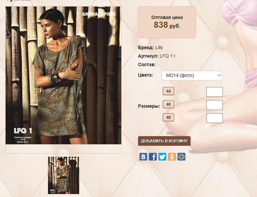
Task: Click quantity field for size 44
Action: pyautogui.click(x=214, y=92)
